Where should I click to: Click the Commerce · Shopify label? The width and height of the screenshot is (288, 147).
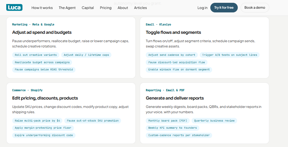pos(27,90)
